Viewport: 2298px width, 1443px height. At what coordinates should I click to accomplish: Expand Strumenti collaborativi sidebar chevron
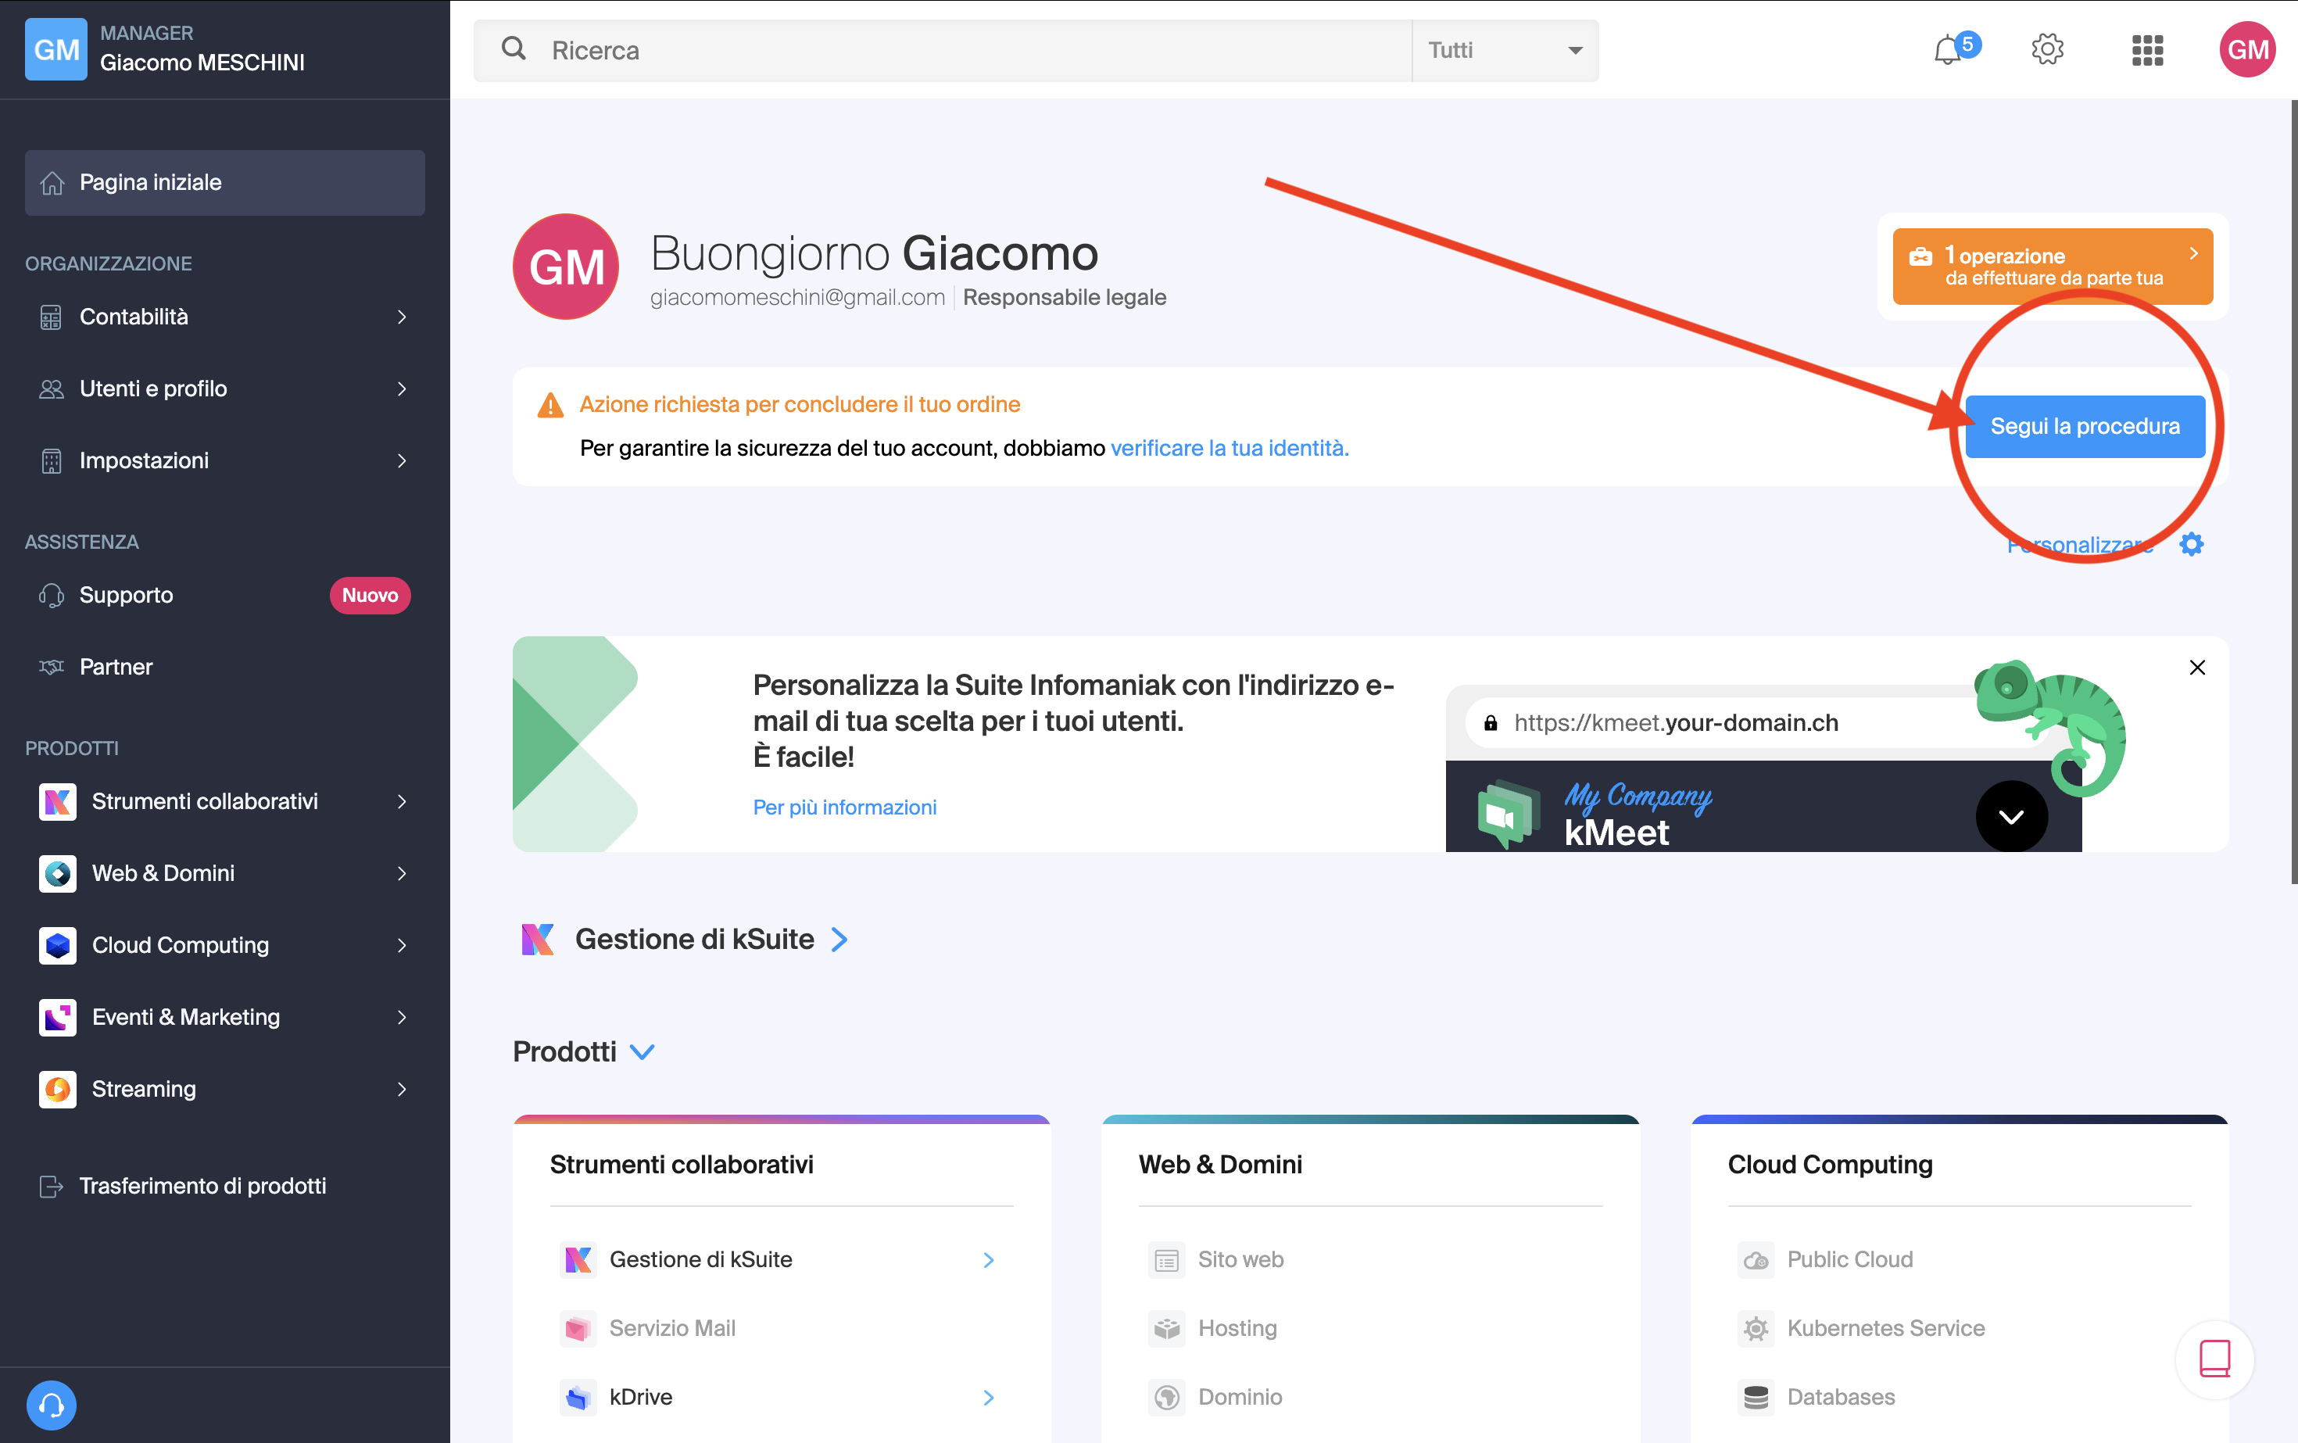coord(402,802)
